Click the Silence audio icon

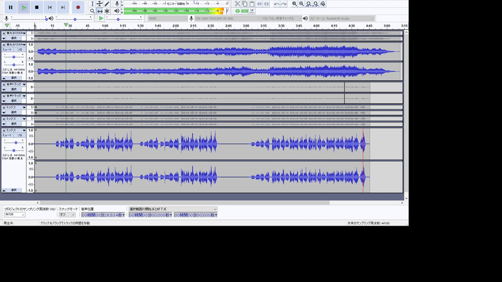[x=266, y=4]
